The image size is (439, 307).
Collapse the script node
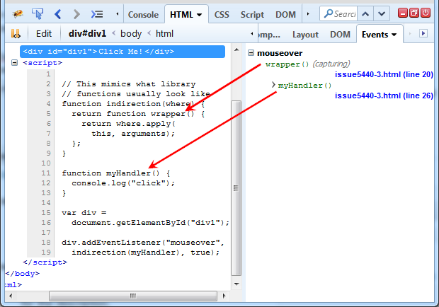click(x=15, y=62)
